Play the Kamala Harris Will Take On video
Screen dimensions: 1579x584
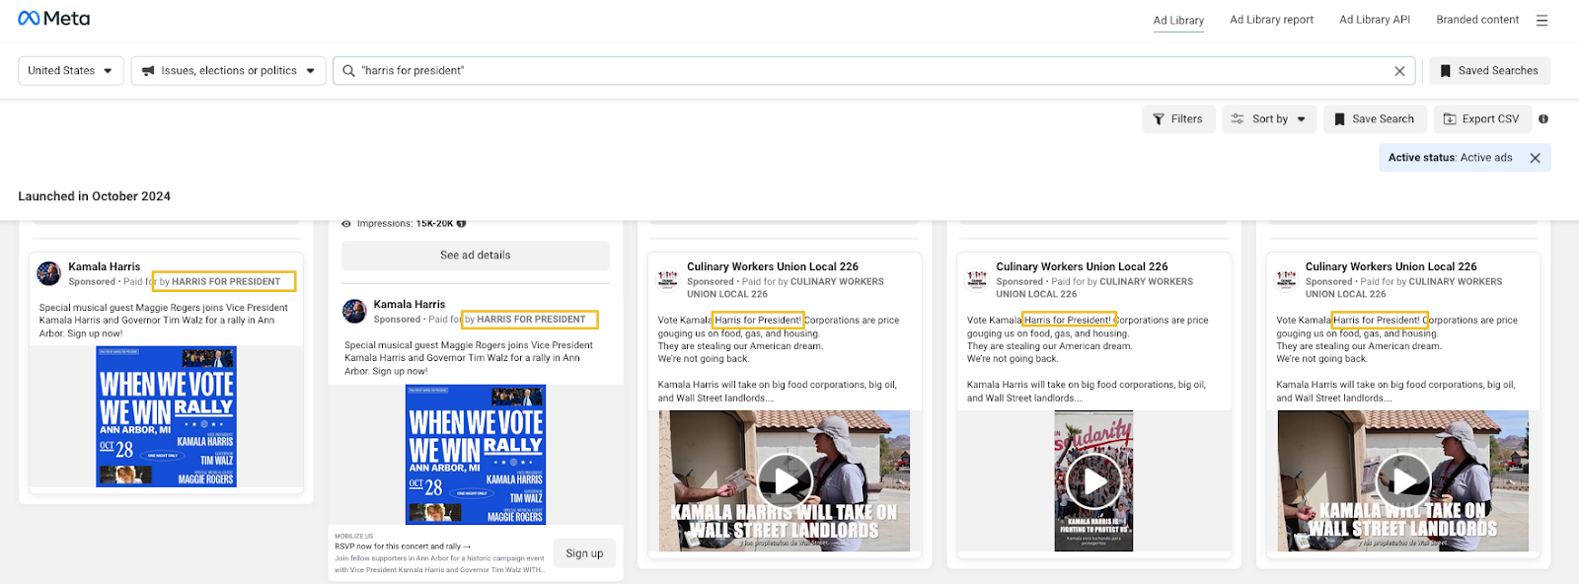786,480
